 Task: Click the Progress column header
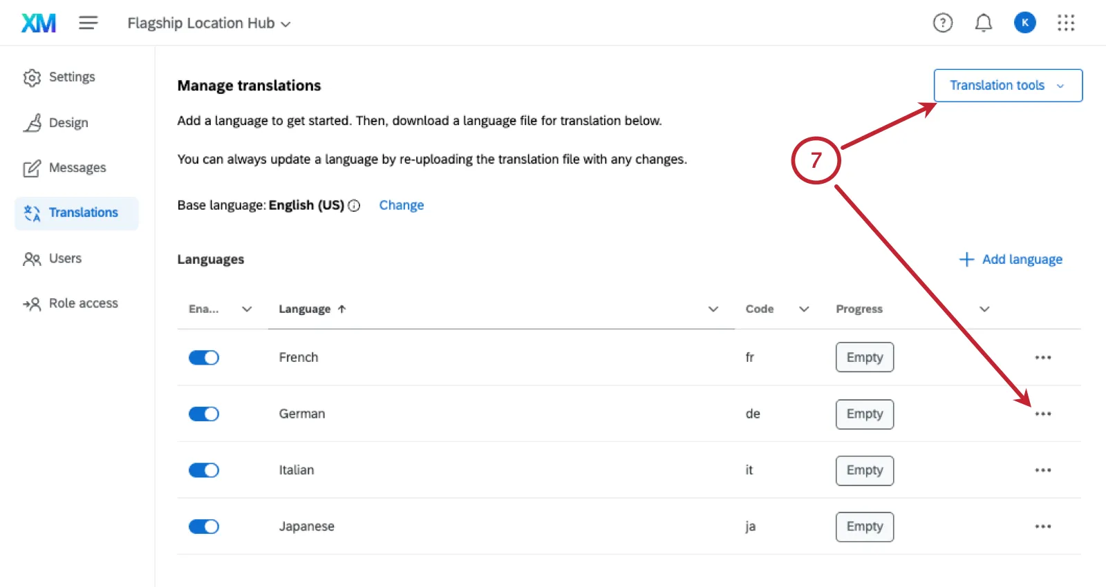click(859, 309)
